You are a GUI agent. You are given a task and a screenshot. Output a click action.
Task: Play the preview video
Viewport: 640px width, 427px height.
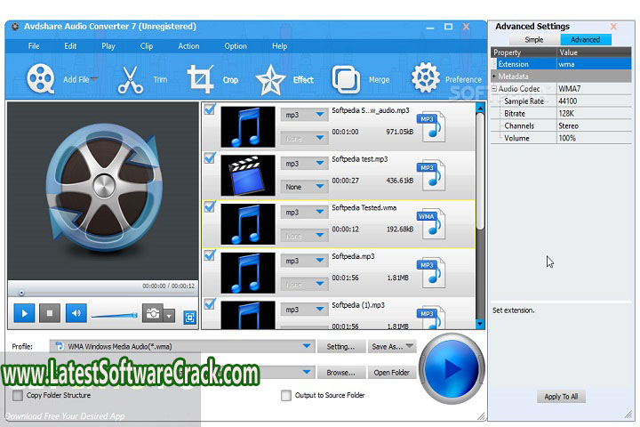[x=24, y=313]
